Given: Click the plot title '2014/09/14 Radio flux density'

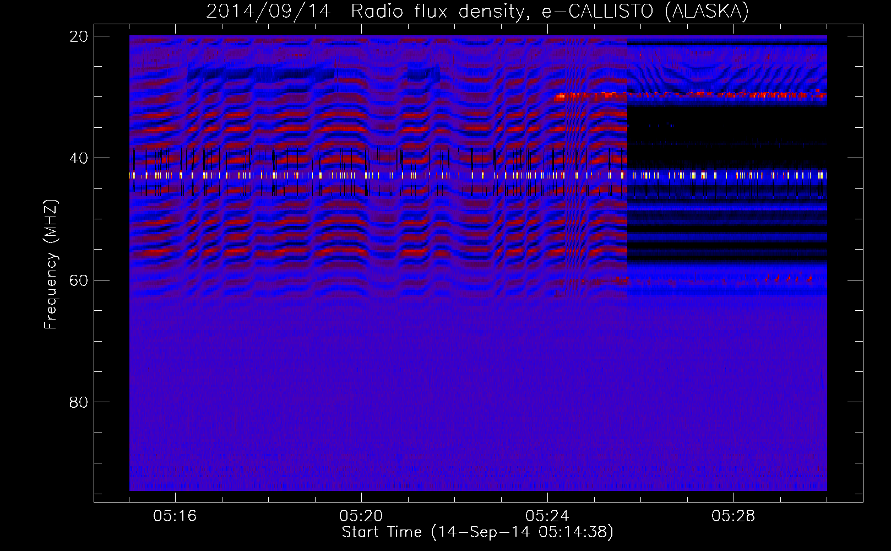Looking at the screenshot, I should tap(477, 11).
